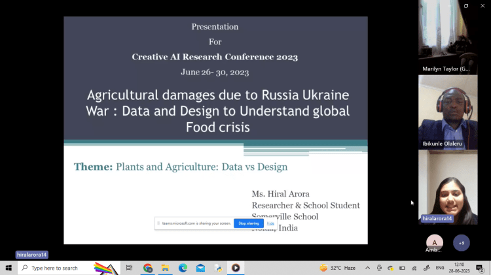This screenshot has width=491, height=275.
Task: Open the +9 more participants bubble
Action: click(462, 242)
